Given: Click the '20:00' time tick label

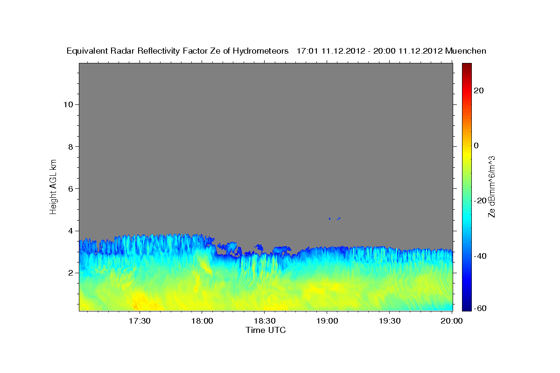Looking at the screenshot, I should 452,321.
